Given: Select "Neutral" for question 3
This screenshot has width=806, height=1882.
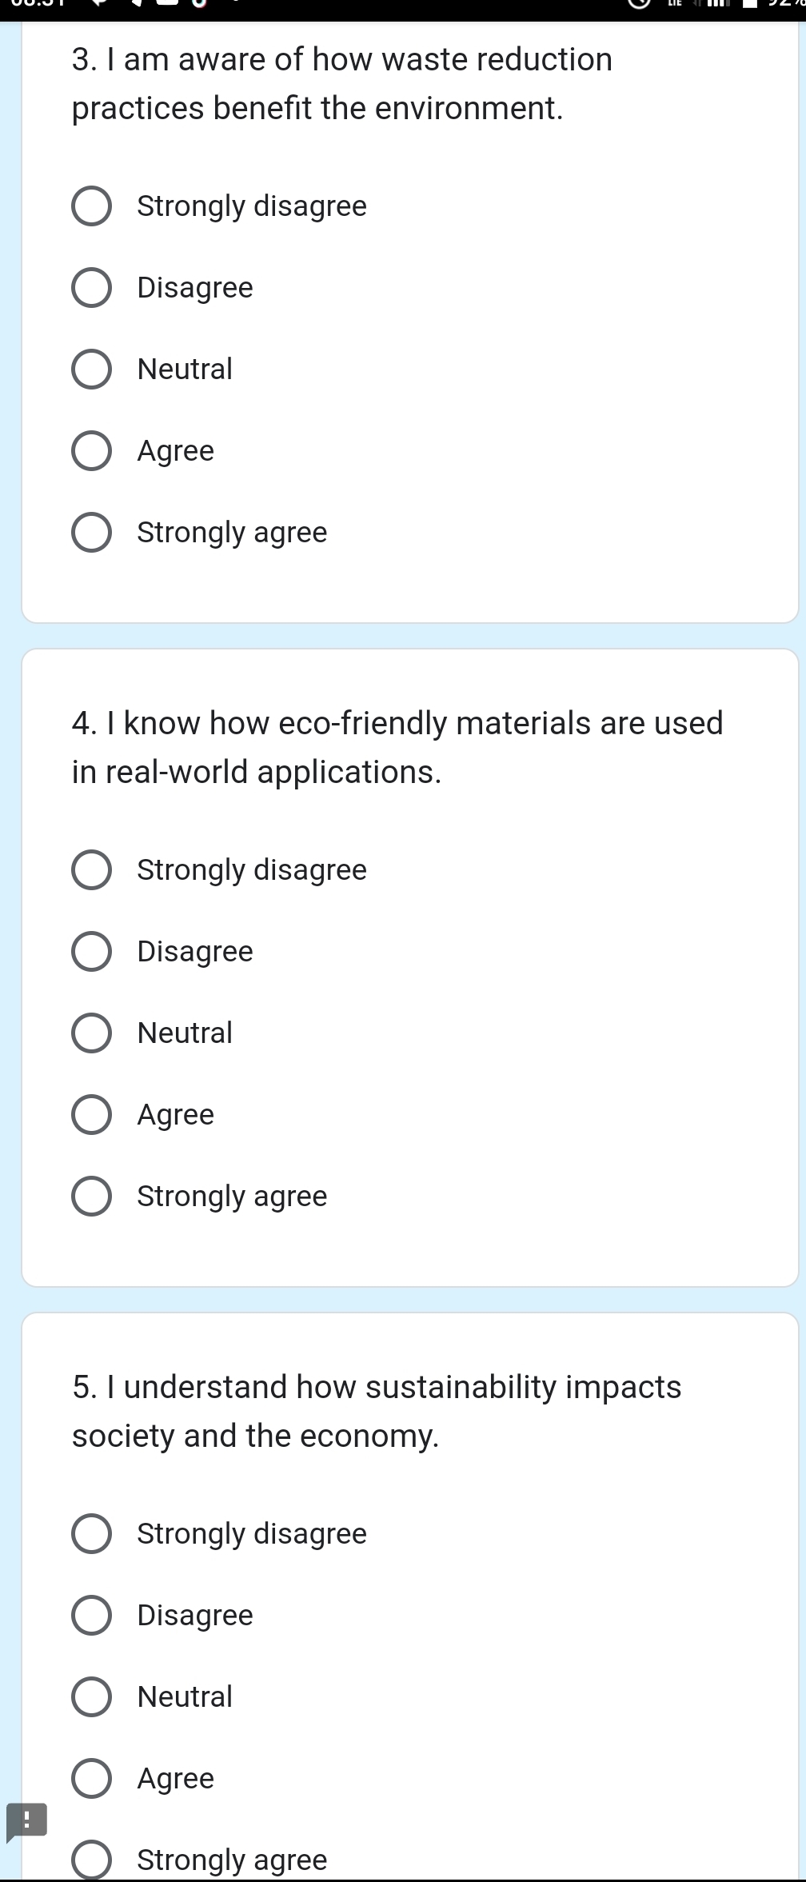Looking at the screenshot, I should pyautogui.click(x=92, y=369).
